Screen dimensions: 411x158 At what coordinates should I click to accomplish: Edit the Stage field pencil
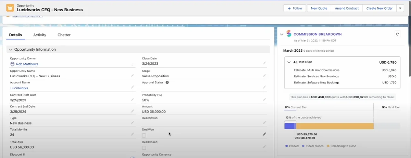264,76
